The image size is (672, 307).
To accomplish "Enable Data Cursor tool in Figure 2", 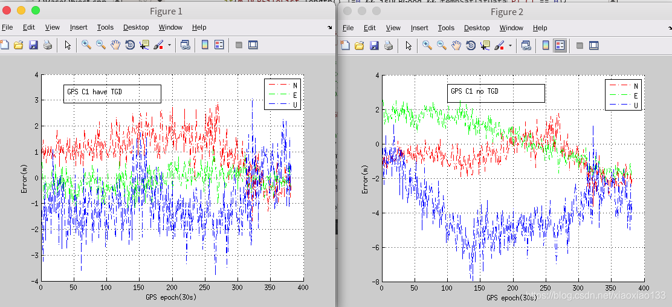I will click(485, 45).
